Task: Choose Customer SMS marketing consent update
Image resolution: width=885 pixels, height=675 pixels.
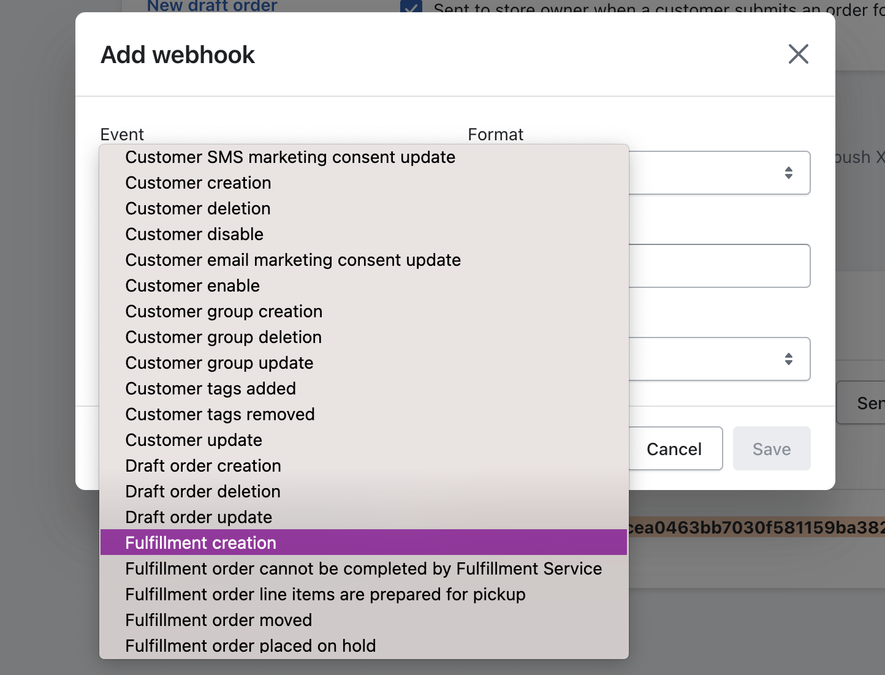Action: tap(290, 157)
